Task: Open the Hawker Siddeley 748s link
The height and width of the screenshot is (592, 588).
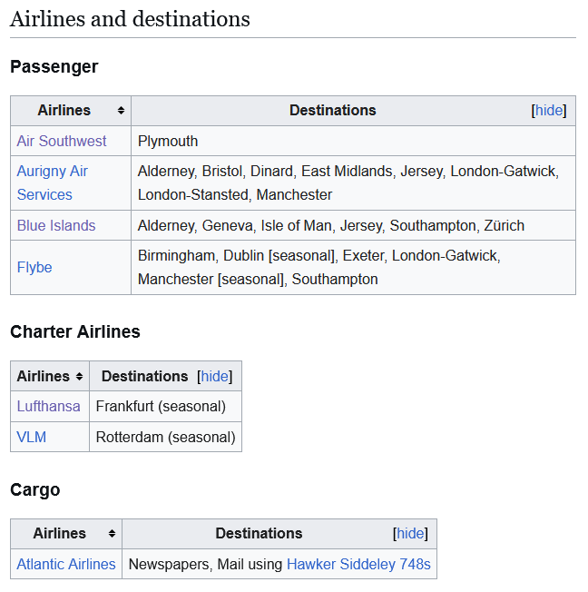Action: pos(358,564)
